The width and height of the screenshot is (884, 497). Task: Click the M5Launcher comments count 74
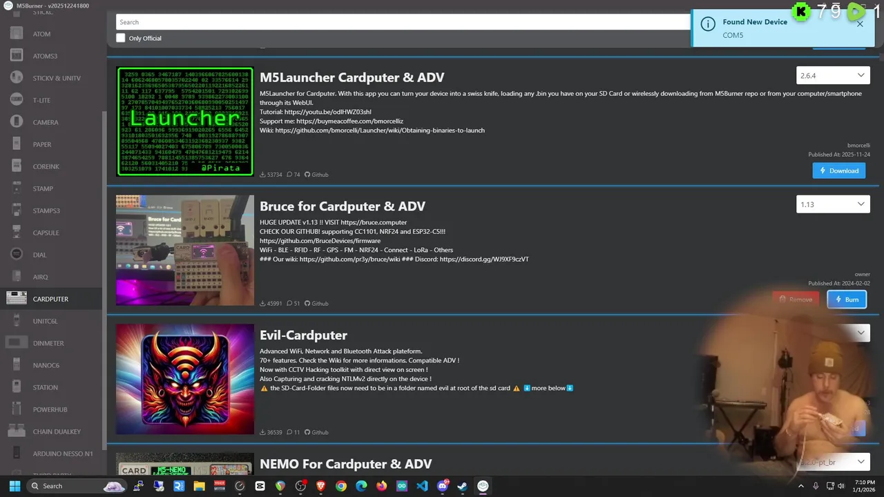(x=294, y=175)
